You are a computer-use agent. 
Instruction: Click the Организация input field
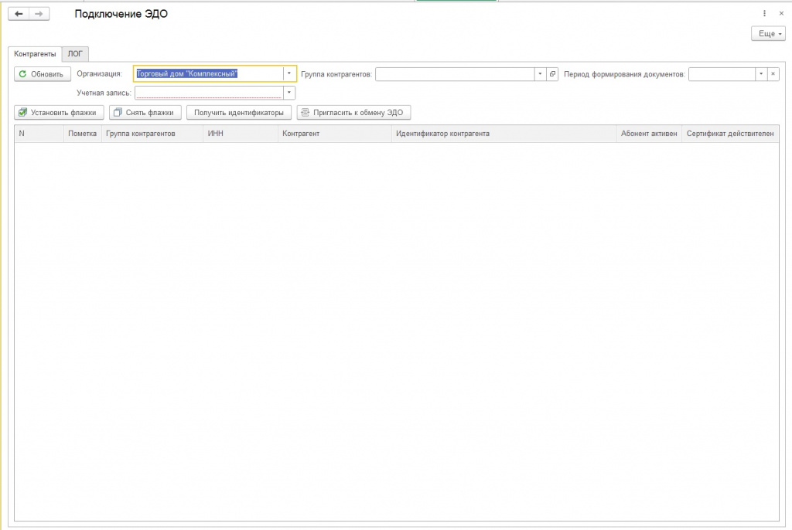point(209,73)
